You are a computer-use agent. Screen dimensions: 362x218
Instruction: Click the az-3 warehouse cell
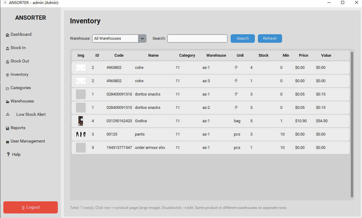pyautogui.click(x=206, y=81)
